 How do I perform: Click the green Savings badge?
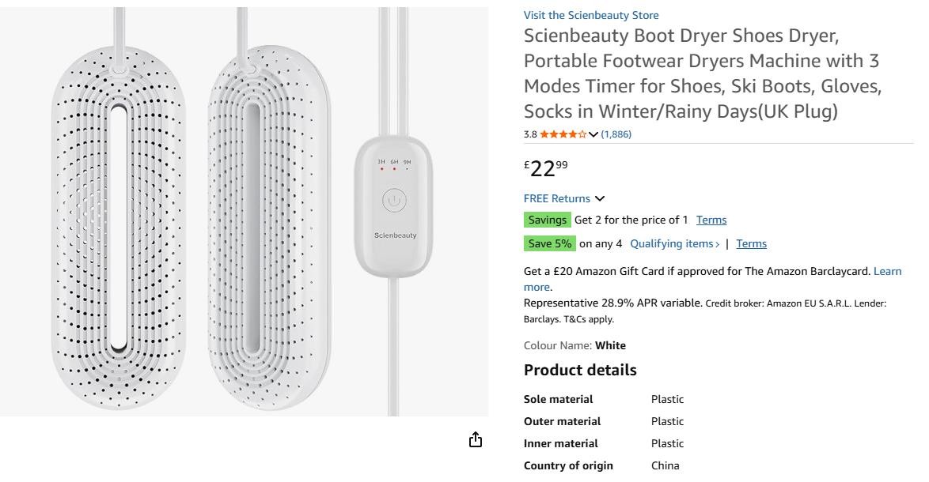point(547,220)
